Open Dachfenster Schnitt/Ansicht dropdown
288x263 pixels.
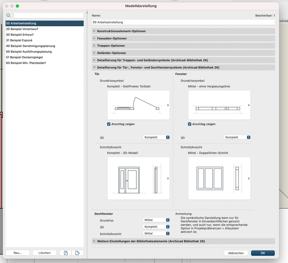coord(157,233)
